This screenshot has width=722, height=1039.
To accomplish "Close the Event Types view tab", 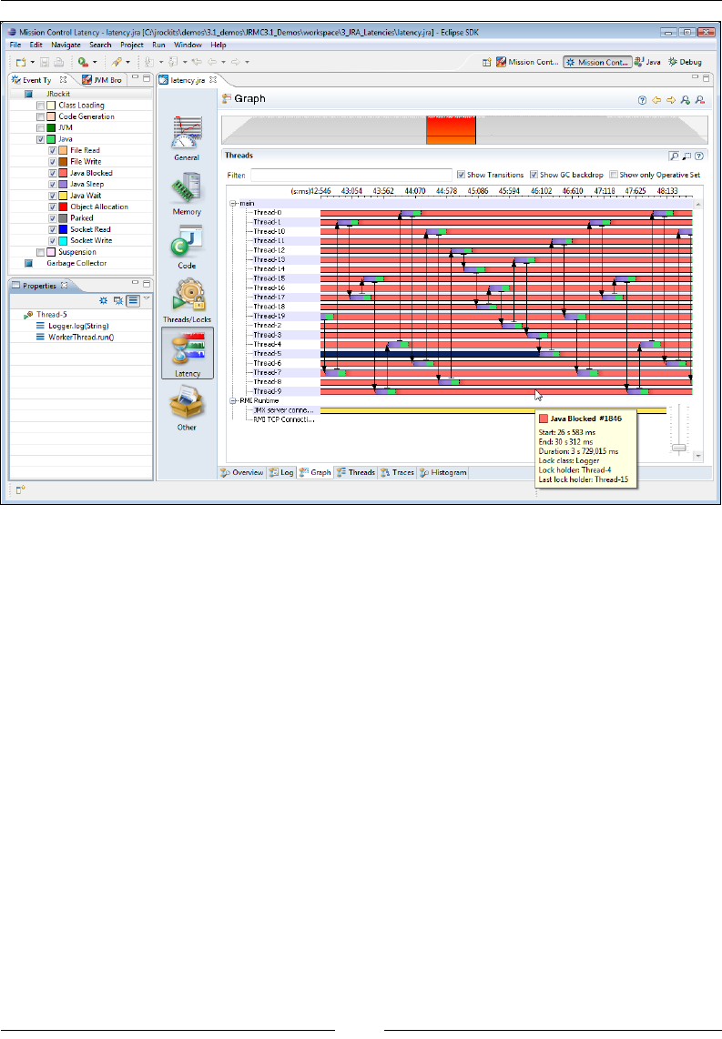I will pyautogui.click(x=64, y=79).
